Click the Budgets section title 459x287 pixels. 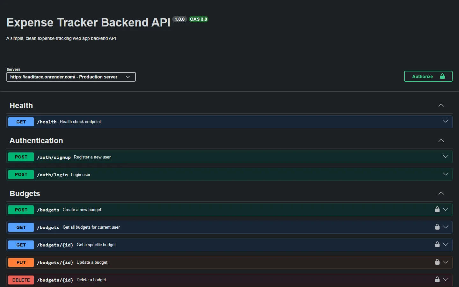[x=25, y=194]
